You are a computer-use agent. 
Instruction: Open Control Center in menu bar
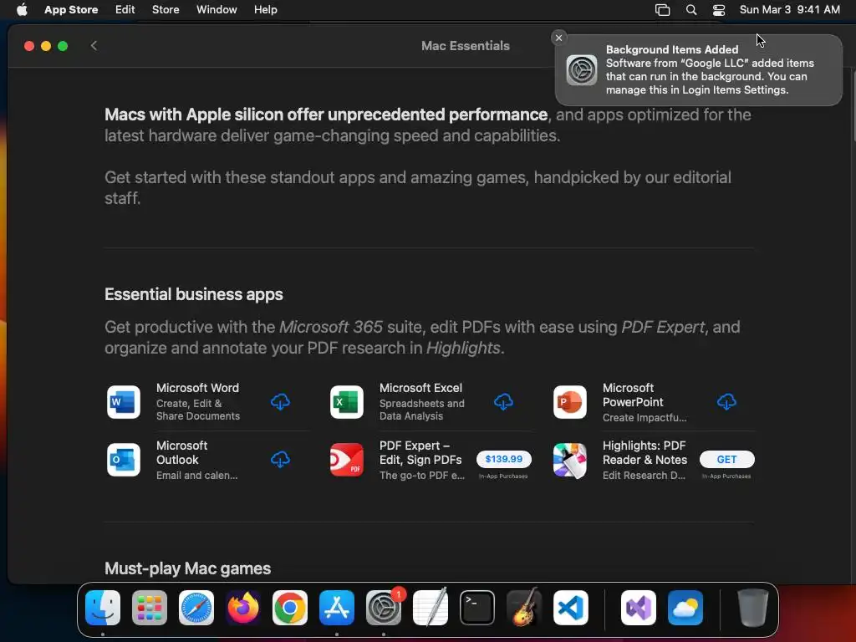[719, 10]
